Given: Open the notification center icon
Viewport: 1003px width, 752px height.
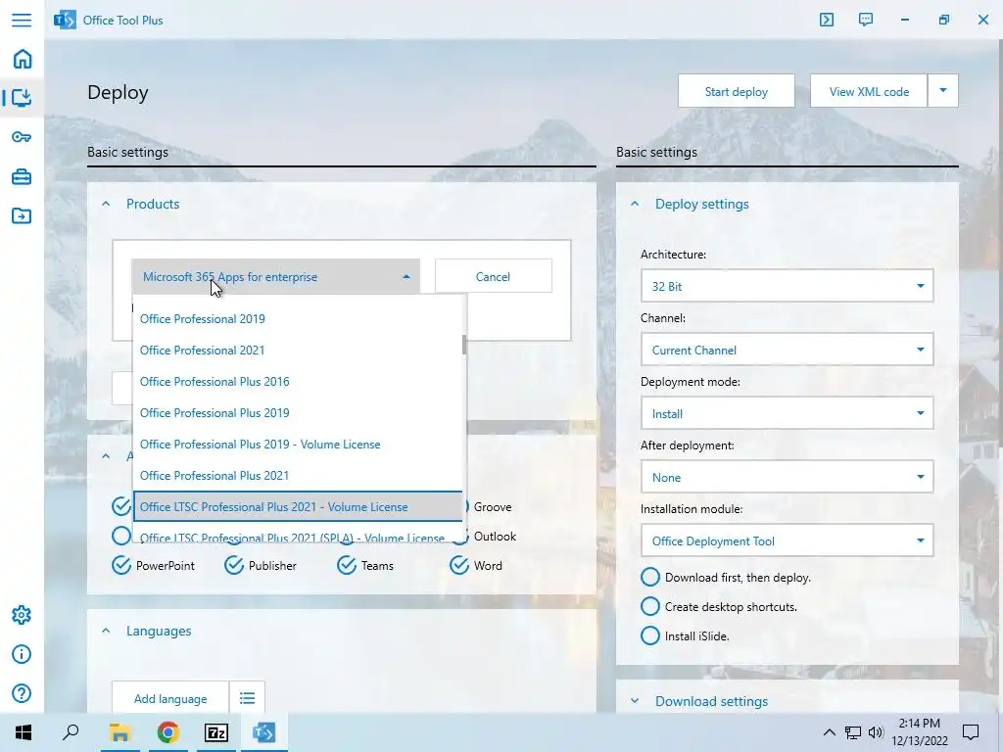Looking at the screenshot, I should pyautogui.click(x=971, y=732).
